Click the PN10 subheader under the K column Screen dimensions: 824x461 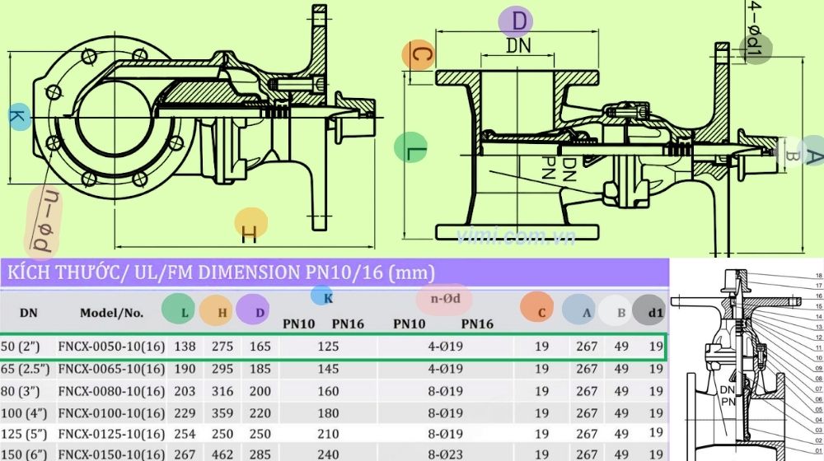click(298, 324)
